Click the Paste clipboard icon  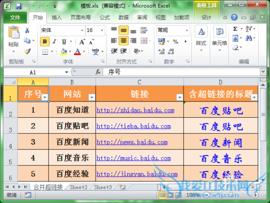[x=13, y=32]
